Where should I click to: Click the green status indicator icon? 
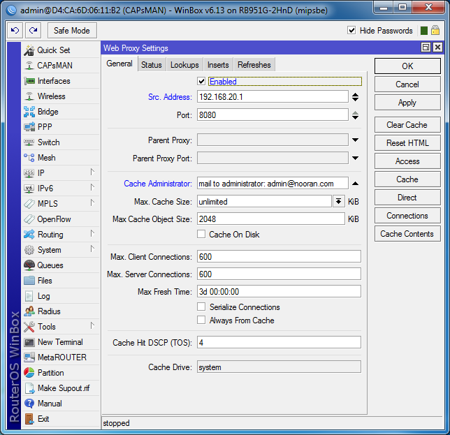pos(424,31)
